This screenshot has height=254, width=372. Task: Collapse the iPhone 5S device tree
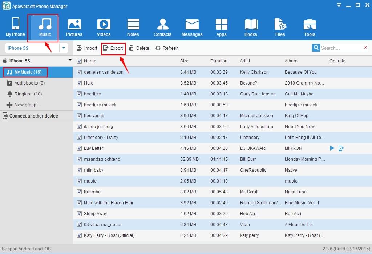[x=70, y=61]
